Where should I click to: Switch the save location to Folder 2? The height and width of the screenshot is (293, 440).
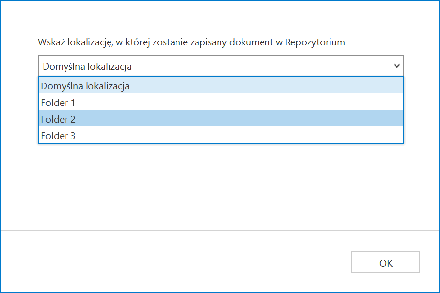[221, 118]
